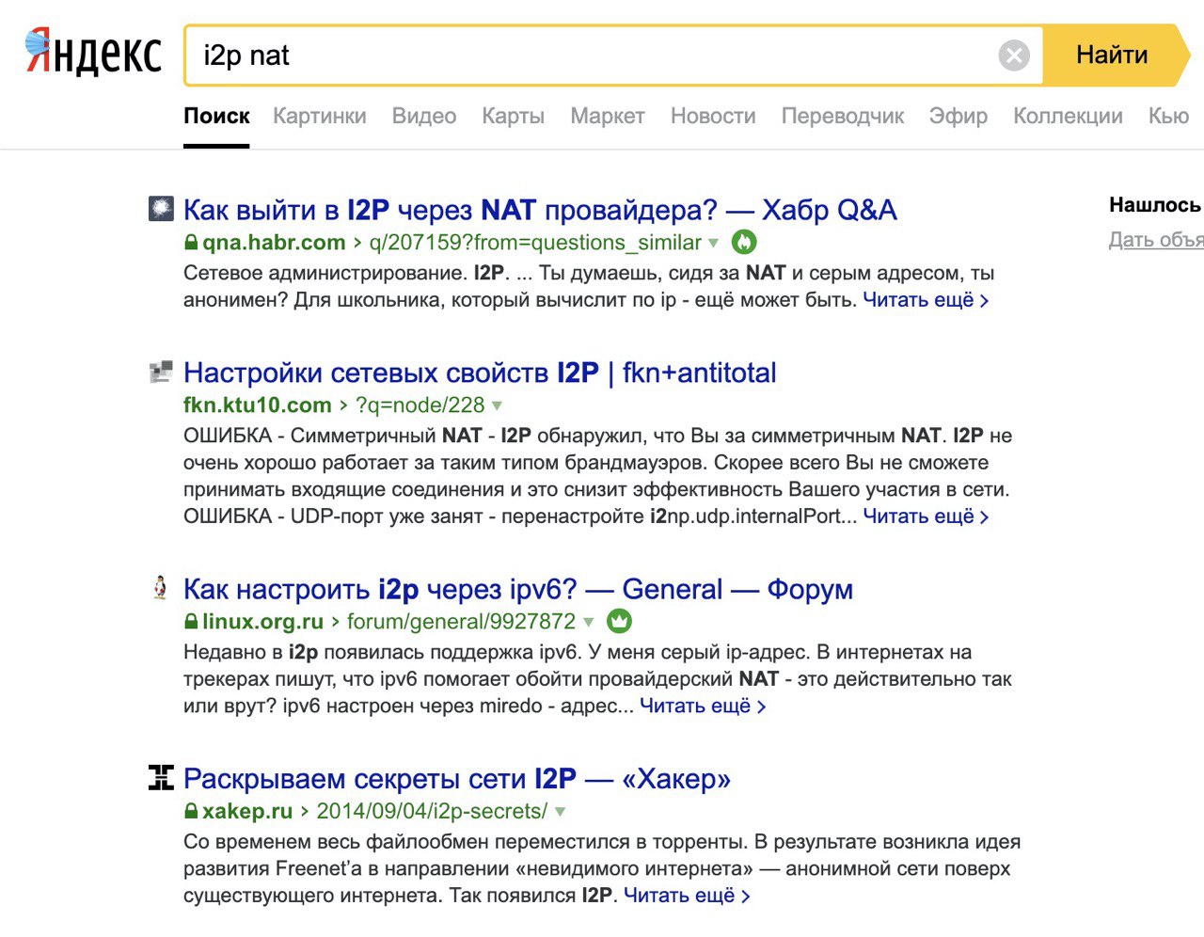Open result 'Раскрываем секреты сети I2P — «Хакер»'
The height and width of the screenshot is (937, 1204).
457,778
